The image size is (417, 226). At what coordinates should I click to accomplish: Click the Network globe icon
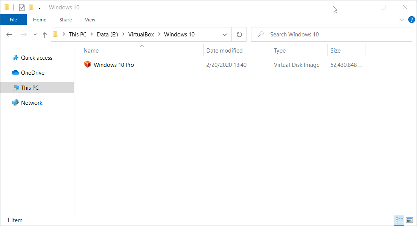tap(15, 102)
